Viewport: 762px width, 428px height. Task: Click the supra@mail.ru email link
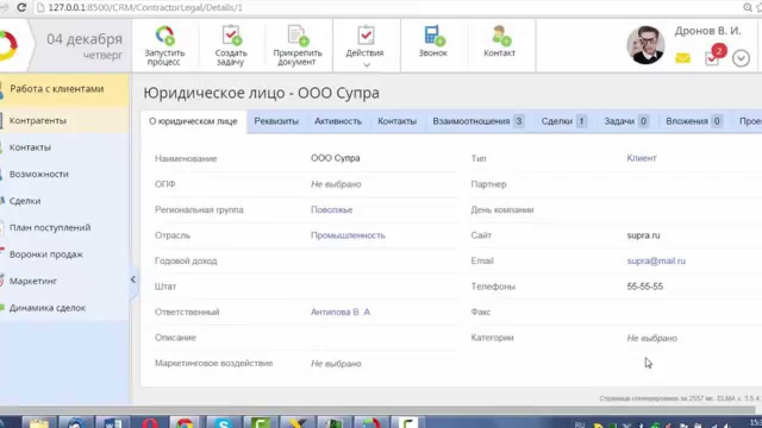point(656,261)
